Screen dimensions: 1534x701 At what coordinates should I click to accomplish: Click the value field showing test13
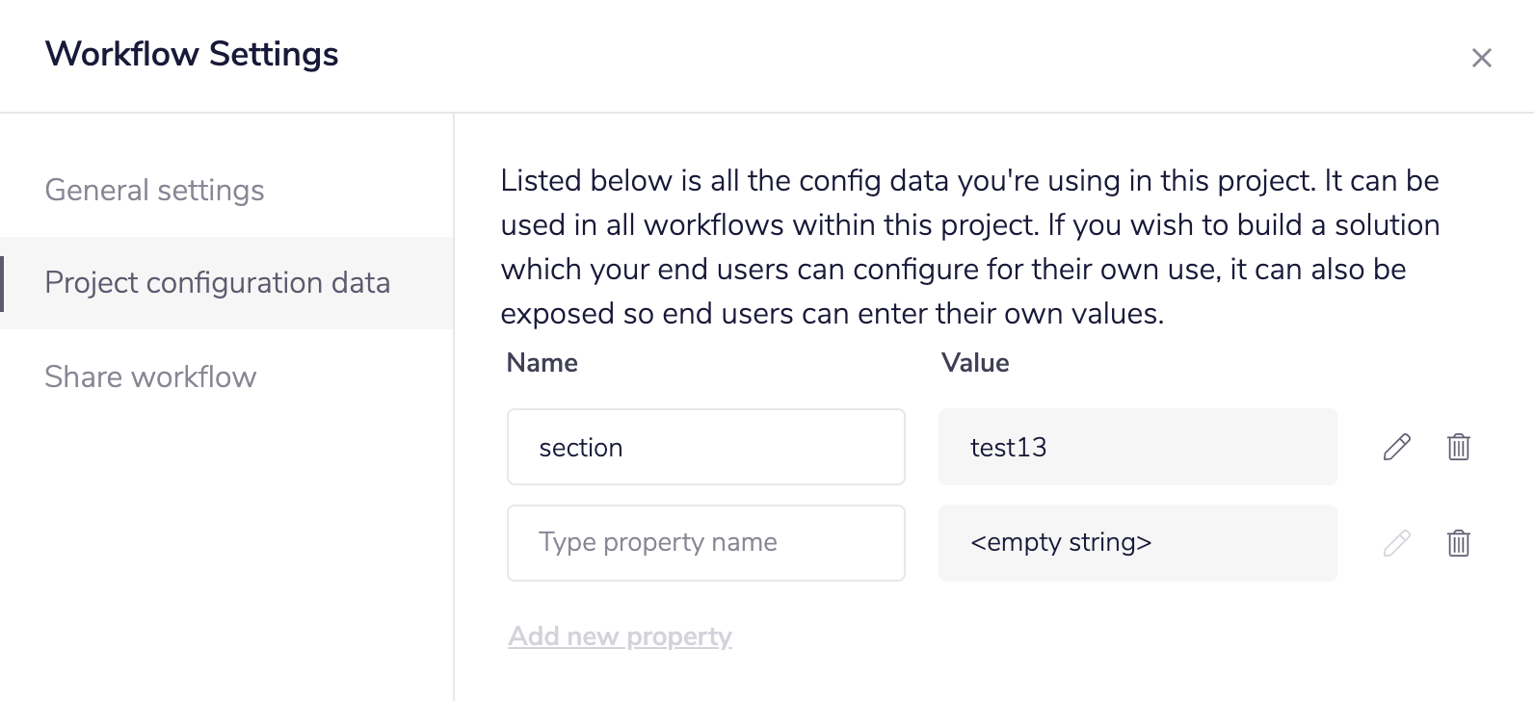point(1137,447)
